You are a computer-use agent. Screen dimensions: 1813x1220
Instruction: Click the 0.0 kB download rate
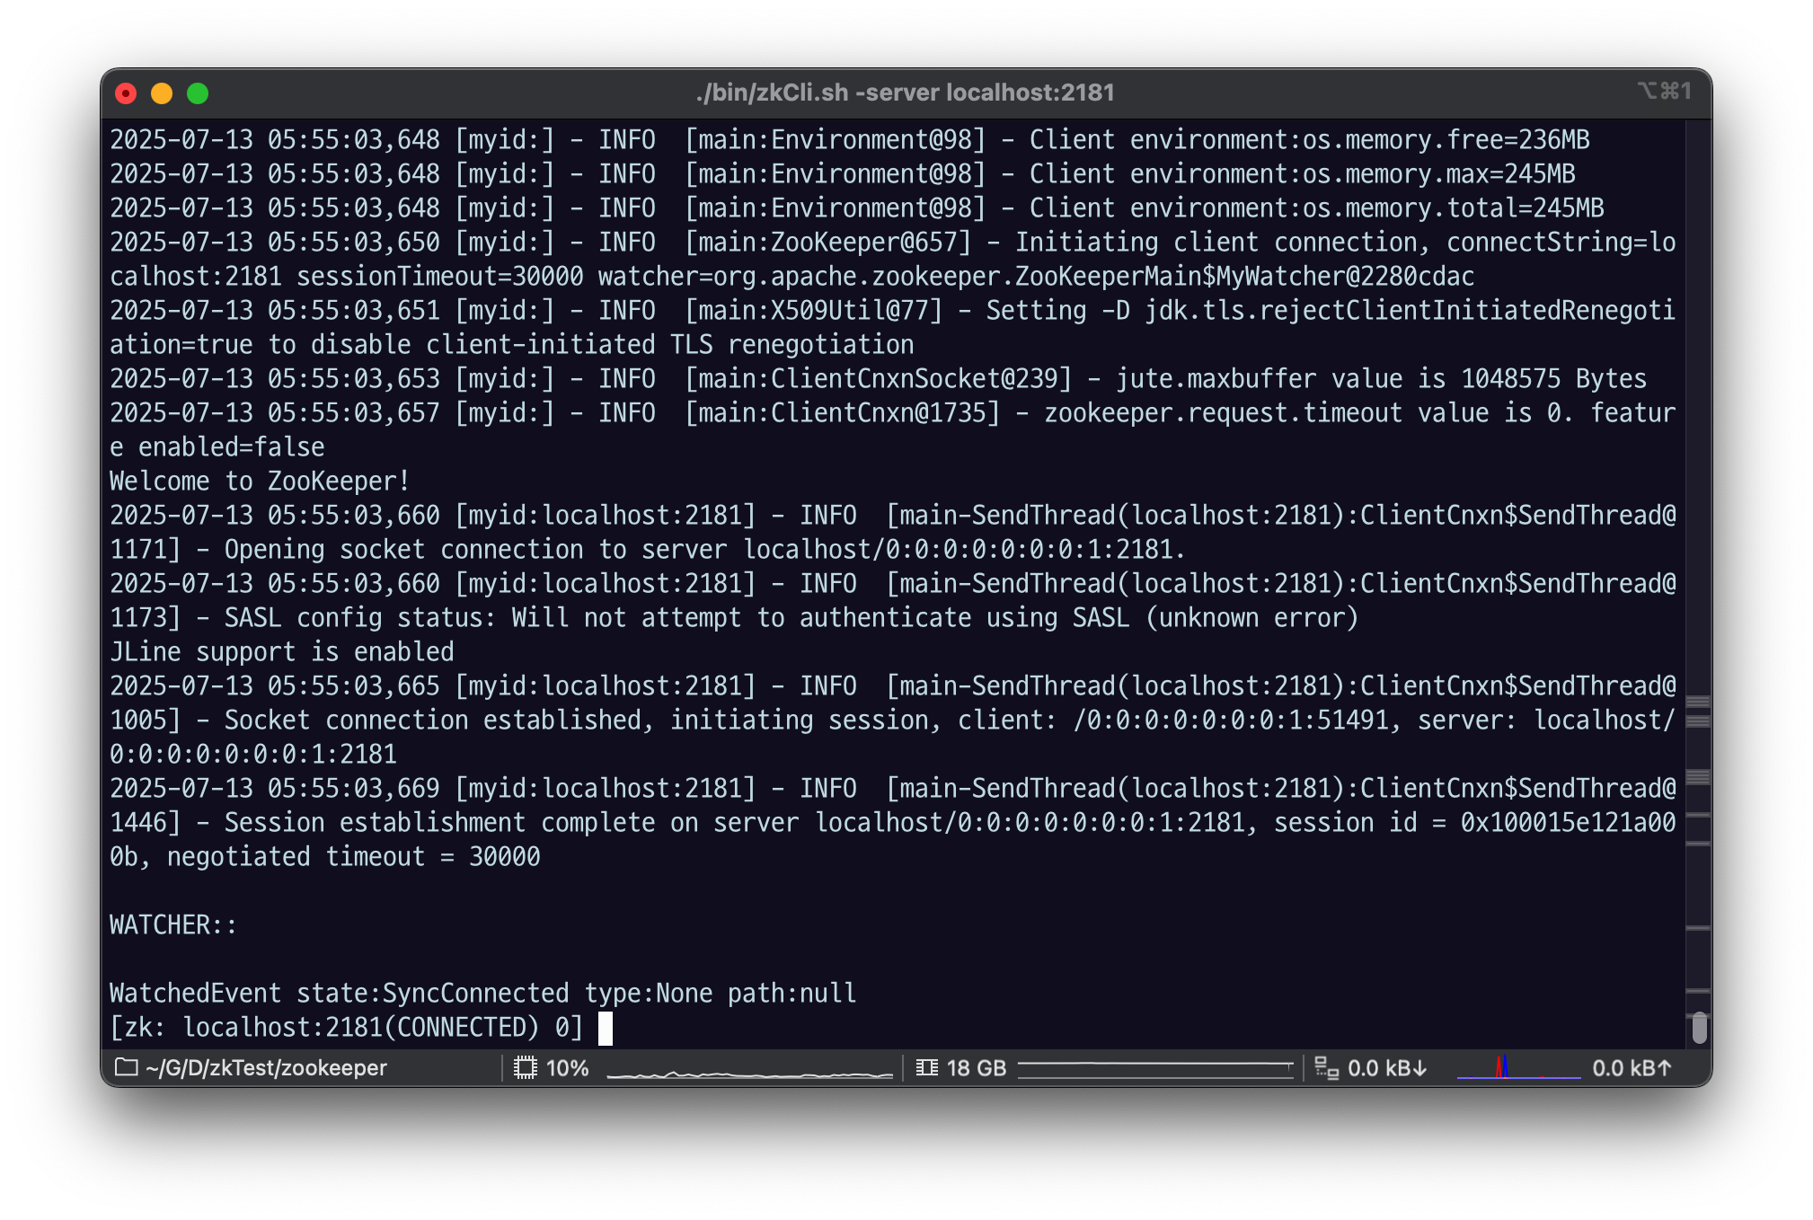coord(1386,1068)
